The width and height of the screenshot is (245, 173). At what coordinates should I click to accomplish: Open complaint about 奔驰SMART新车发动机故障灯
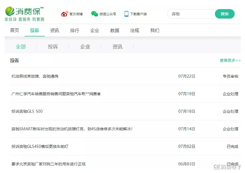[72, 129]
